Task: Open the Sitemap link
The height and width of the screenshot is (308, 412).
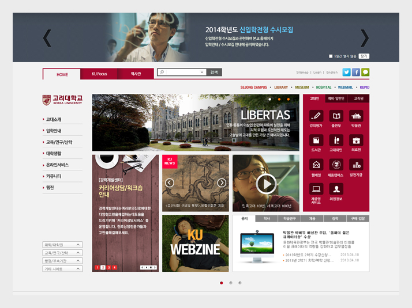Action: [x=302, y=73]
